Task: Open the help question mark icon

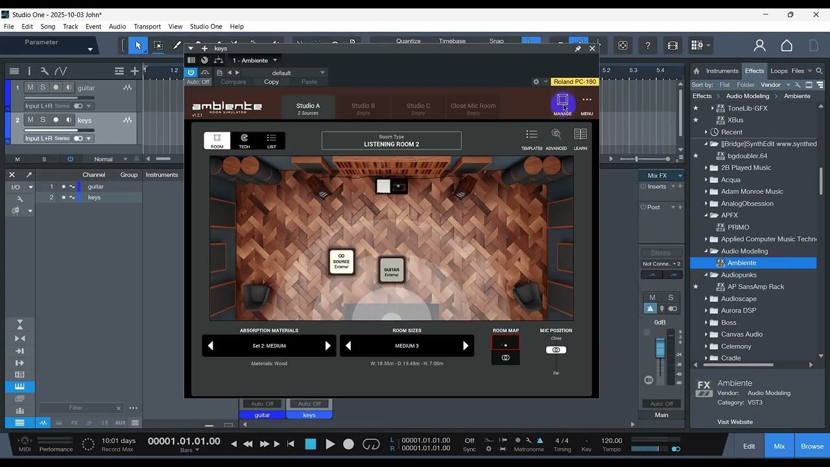Action: click(648, 45)
